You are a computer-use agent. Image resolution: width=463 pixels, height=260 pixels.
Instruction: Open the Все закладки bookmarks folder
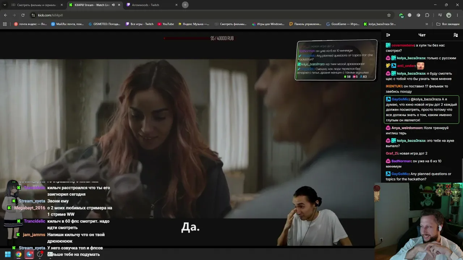tap(448, 24)
